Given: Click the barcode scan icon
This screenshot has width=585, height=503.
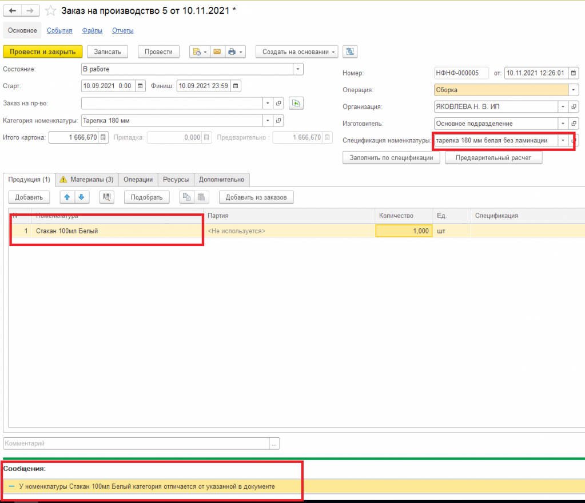Looking at the screenshot, I should point(107,197).
